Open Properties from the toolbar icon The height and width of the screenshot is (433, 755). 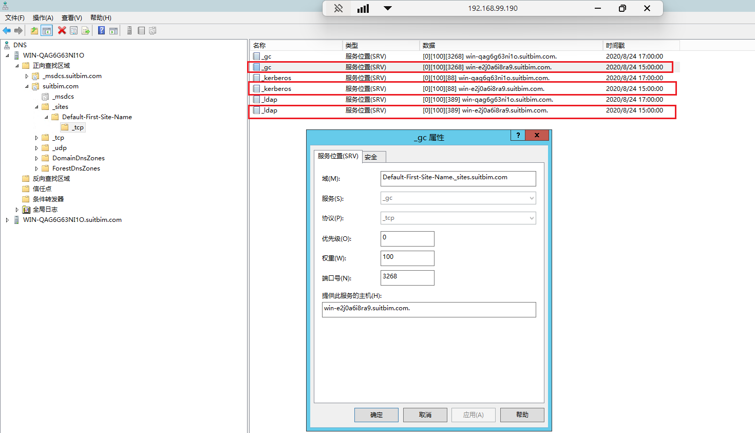point(74,31)
